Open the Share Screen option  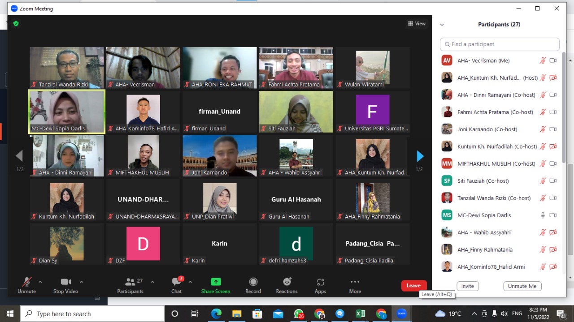click(x=216, y=285)
